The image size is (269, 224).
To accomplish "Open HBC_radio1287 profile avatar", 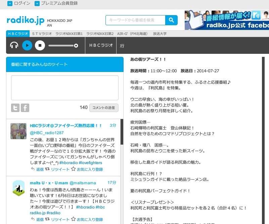I will pyautogui.click(x=18, y=131).
